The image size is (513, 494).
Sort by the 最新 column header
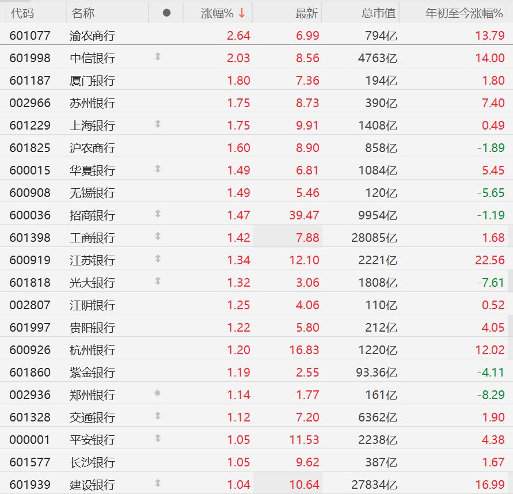306,13
